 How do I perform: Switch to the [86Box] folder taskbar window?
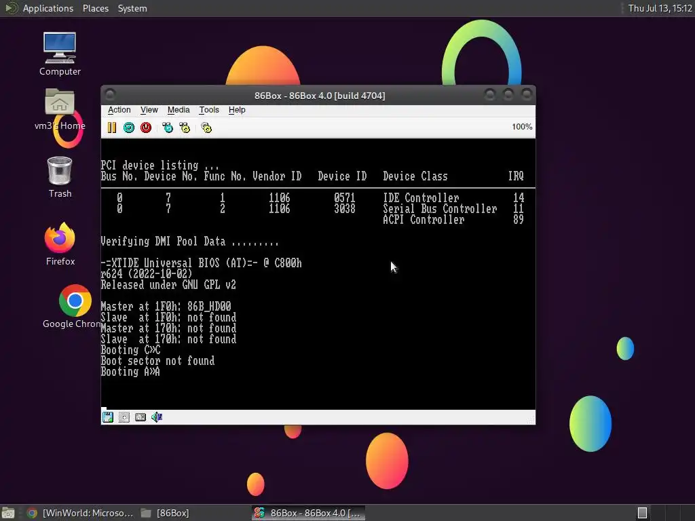[165, 513]
